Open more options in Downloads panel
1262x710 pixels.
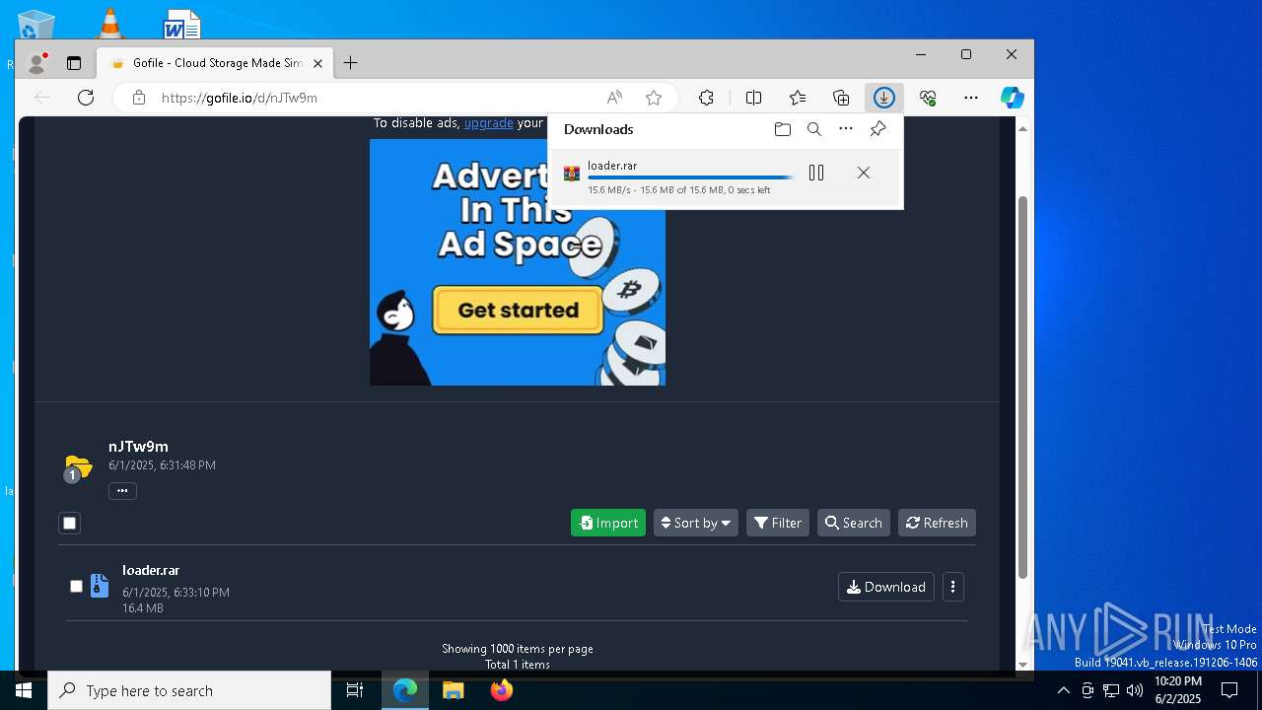[846, 129]
